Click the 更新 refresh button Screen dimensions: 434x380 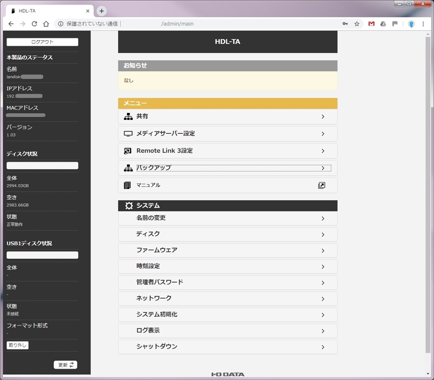click(66, 365)
